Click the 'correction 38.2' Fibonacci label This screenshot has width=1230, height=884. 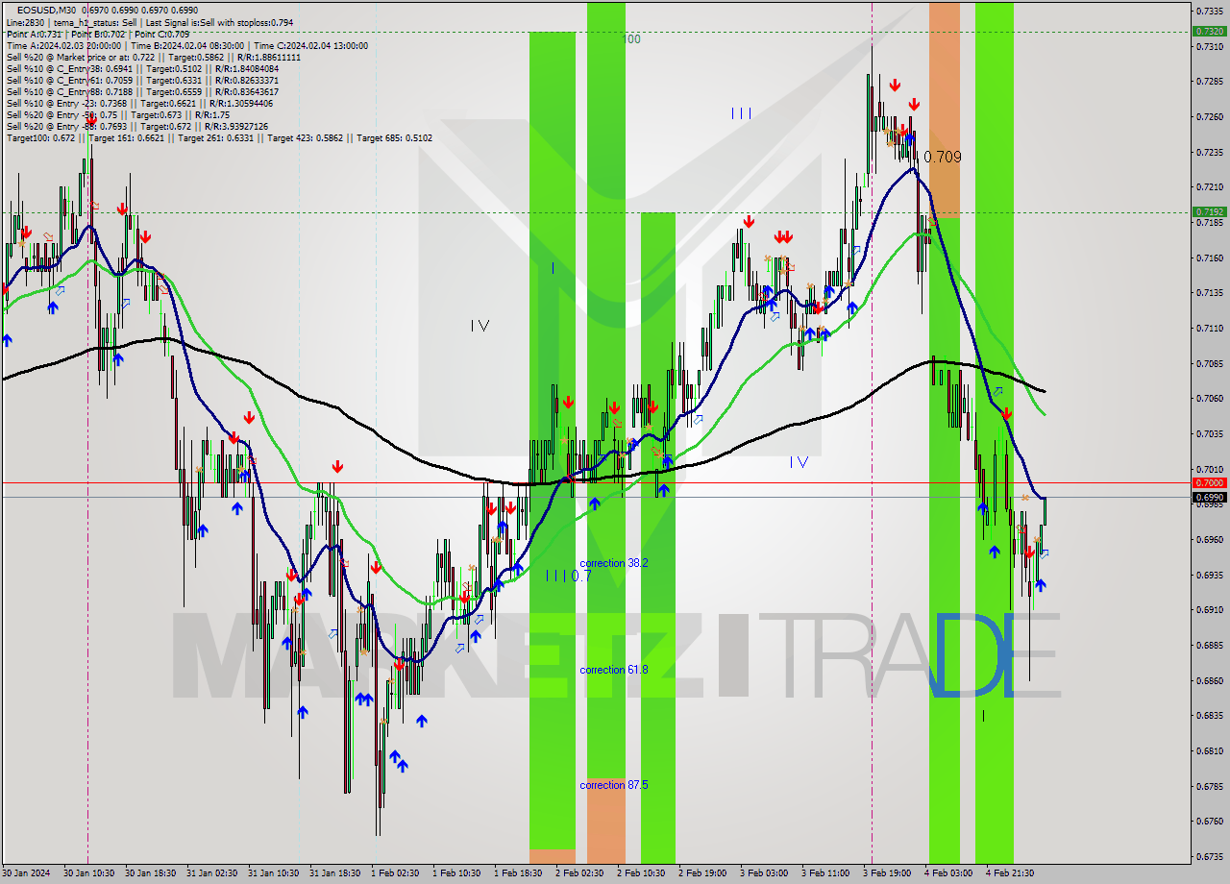tap(613, 563)
